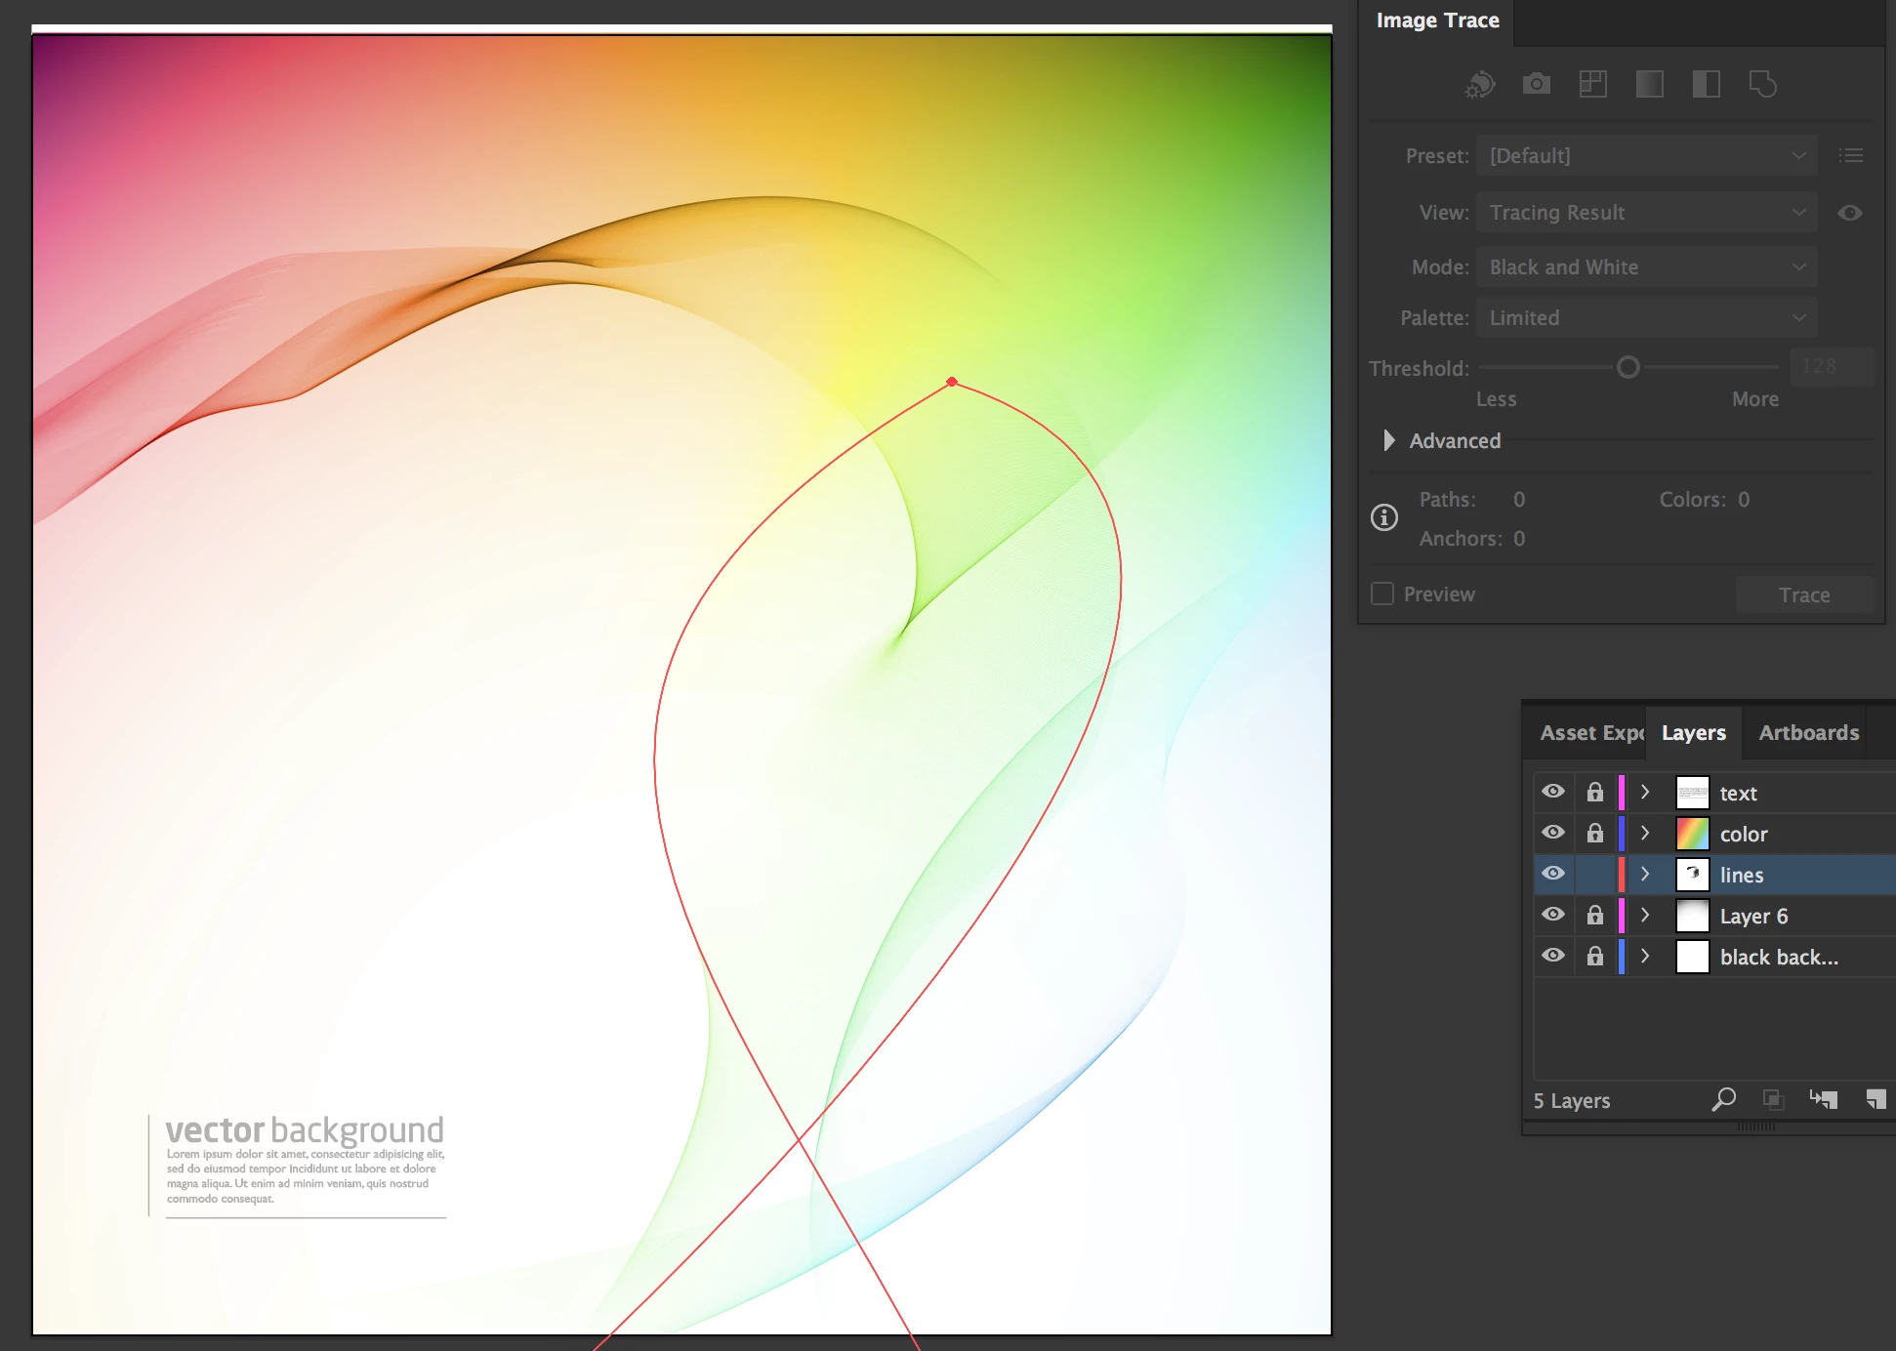1896x1351 pixels.
Task: Enable the Preview checkbox
Action: (1382, 594)
